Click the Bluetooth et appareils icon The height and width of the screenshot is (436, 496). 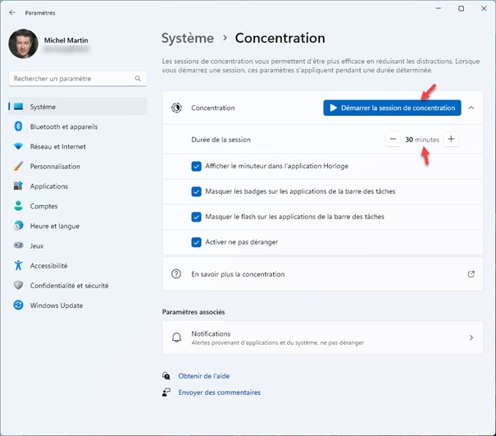[x=18, y=126]
